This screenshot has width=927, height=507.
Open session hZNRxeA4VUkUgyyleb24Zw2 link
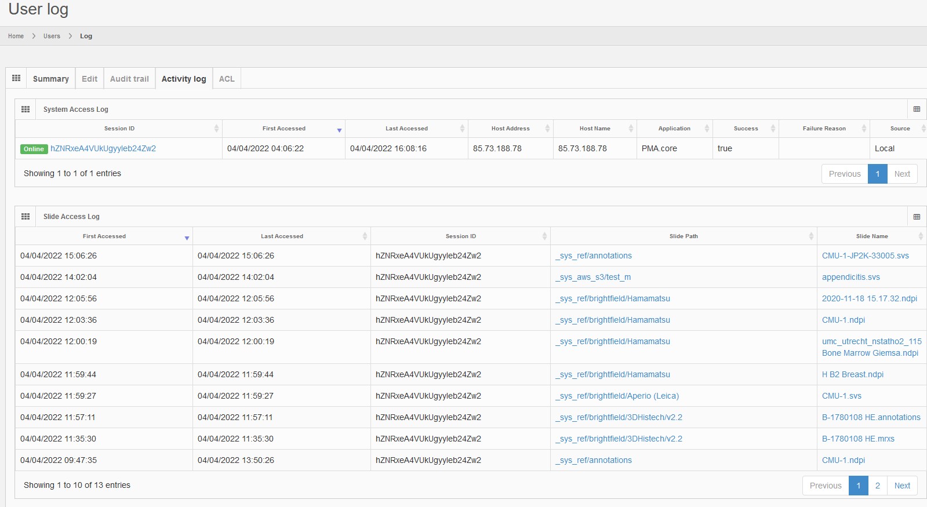tap(103, 148)
